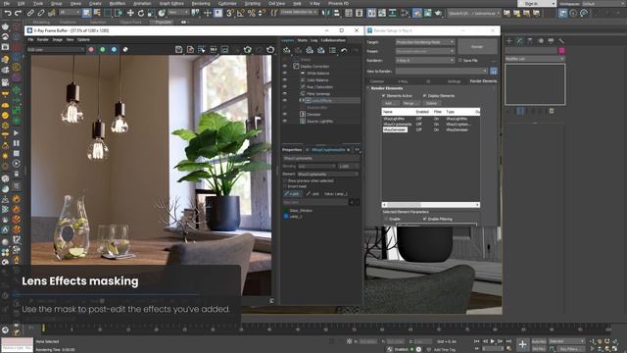
Task: Toggle eye for Display Correction layer
Action: 285,67
